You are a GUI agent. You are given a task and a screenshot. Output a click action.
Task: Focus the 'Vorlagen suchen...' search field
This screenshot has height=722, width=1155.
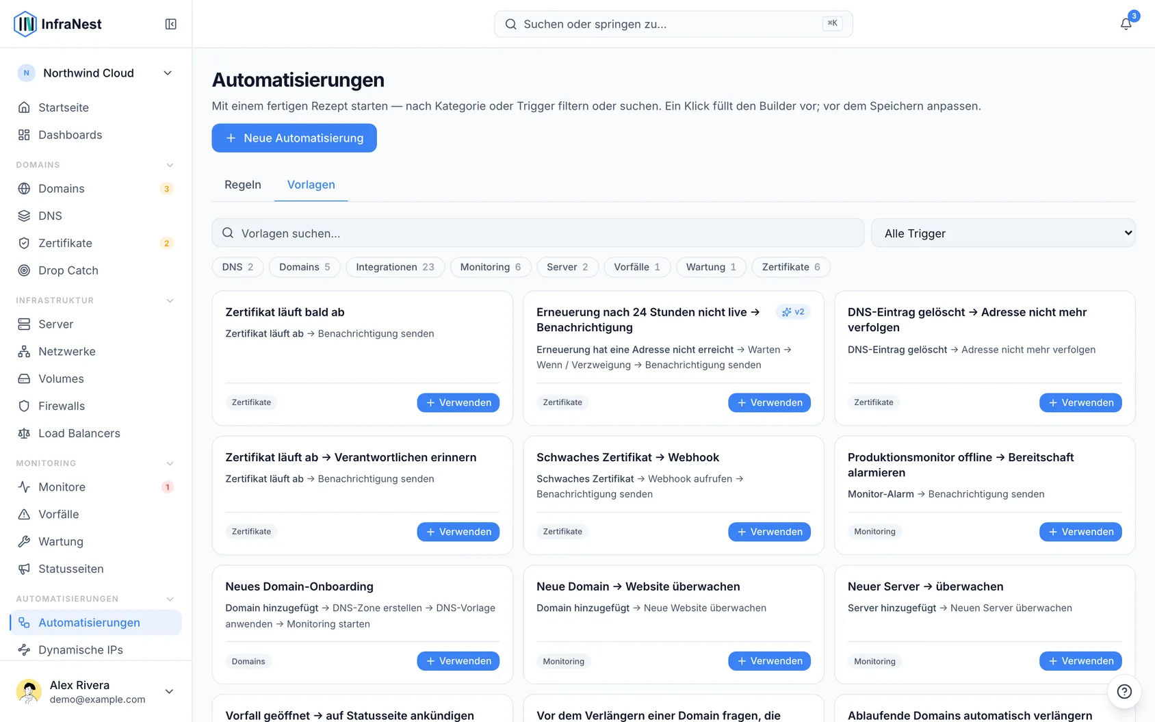click(538, 233)
